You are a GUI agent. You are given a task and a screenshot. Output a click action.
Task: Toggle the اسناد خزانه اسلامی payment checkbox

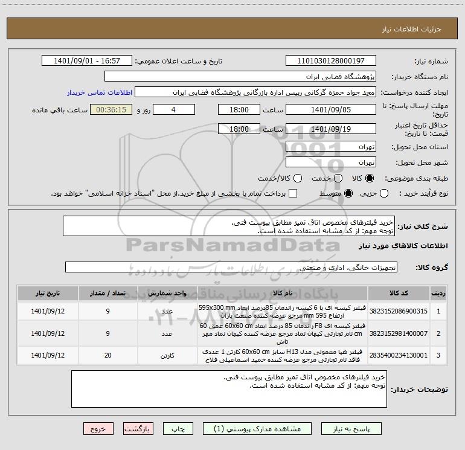click(293, 193)
